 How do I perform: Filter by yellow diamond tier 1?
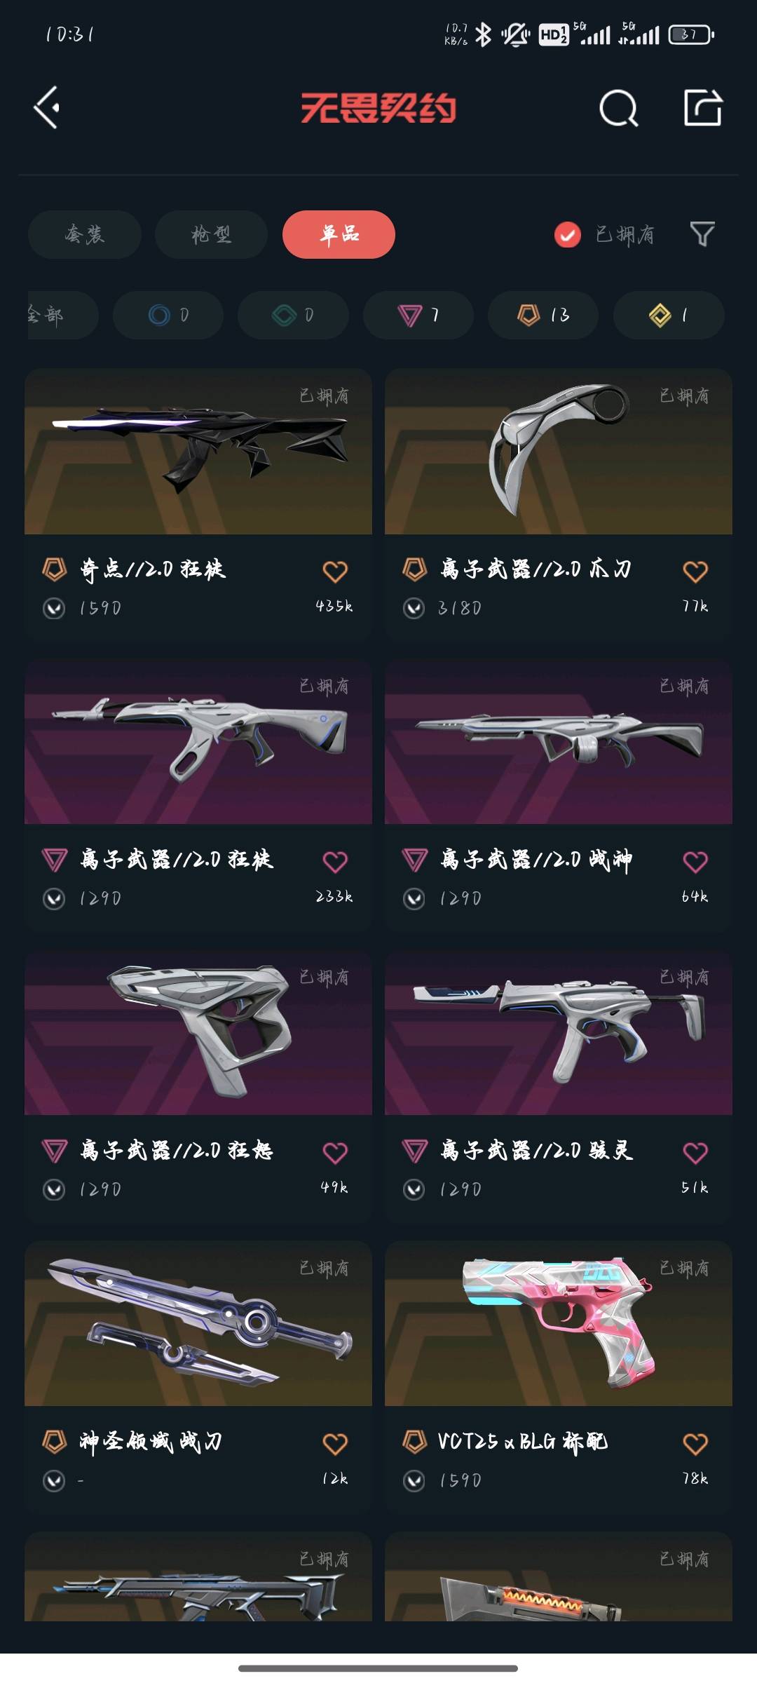pos(669,315)
